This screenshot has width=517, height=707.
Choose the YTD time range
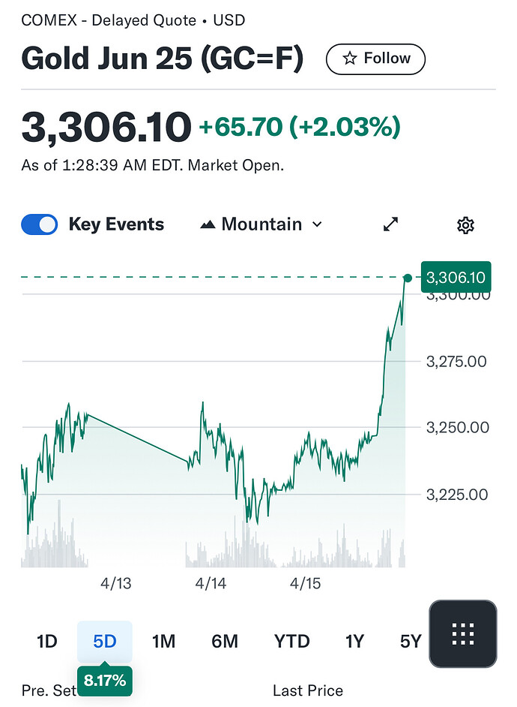click(x=291, y=641)
